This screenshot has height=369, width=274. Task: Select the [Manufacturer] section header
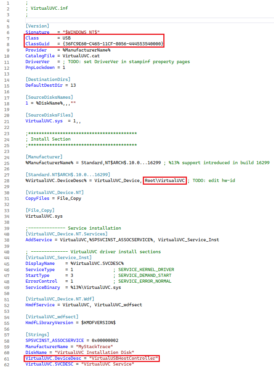click(x=44, y=157)
